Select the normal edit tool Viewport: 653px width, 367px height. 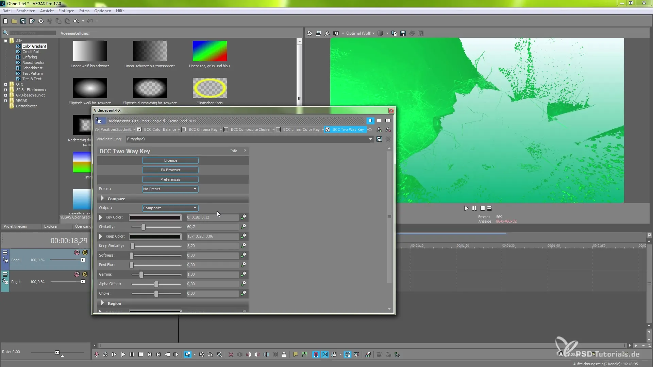188,354
